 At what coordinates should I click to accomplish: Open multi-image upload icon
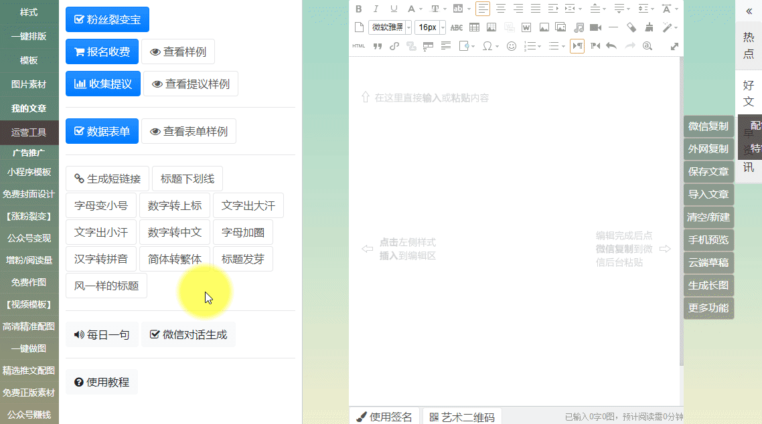point(561,27)
